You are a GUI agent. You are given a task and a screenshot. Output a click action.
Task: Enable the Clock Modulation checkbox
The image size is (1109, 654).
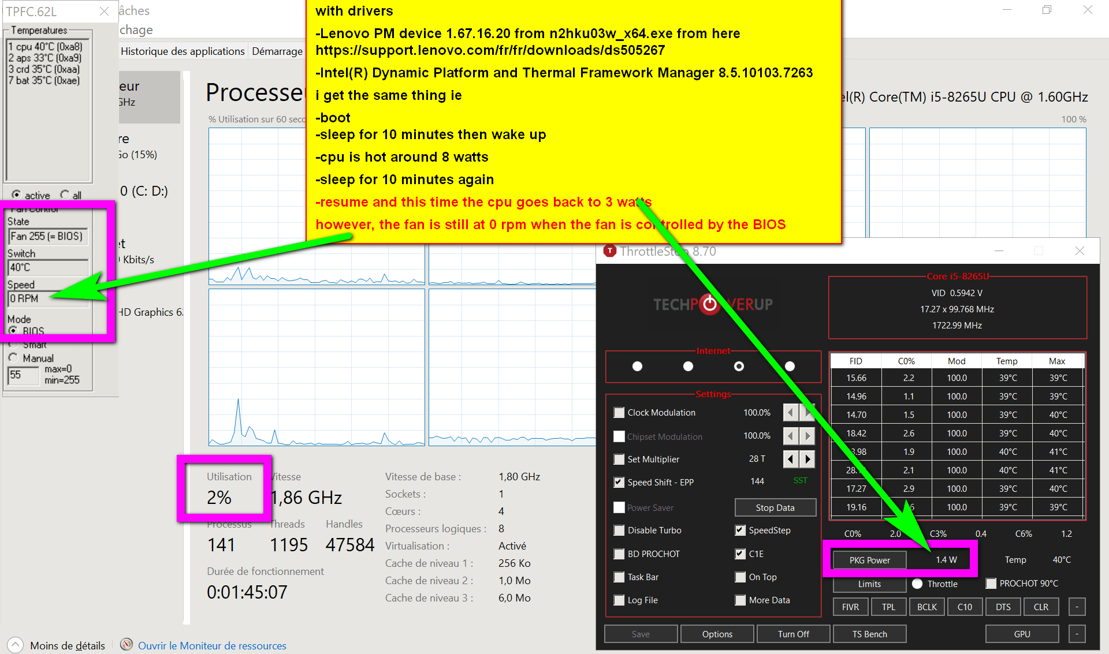pos(619,412)
